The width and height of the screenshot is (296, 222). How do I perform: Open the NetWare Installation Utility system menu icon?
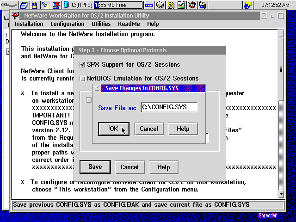[x=15, y=15]
